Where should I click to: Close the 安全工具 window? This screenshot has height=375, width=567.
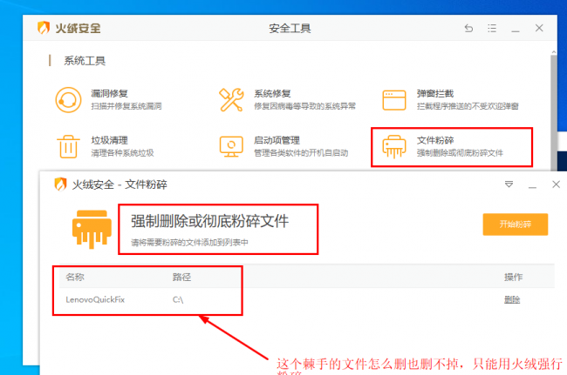(539, 28)
